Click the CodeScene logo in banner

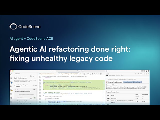point(25,26)
